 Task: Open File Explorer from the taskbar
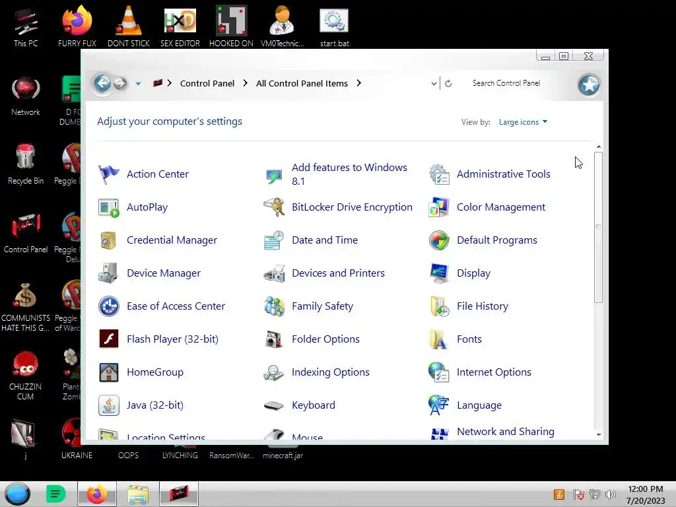click(138, 494)
